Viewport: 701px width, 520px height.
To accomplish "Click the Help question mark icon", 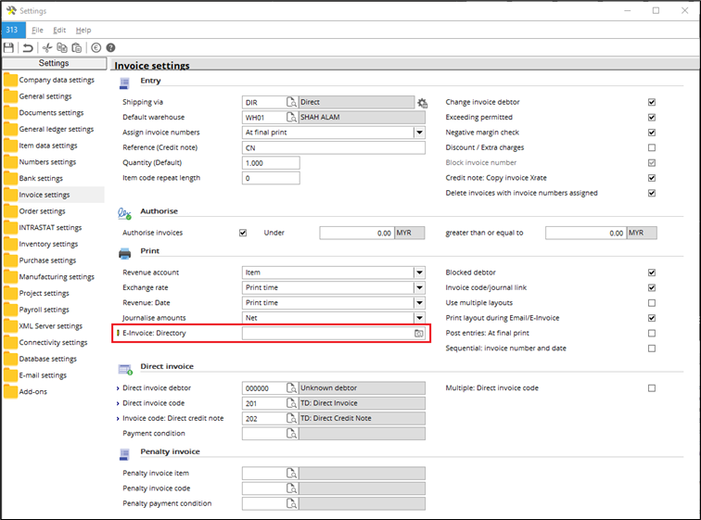I will pos(111,47).
